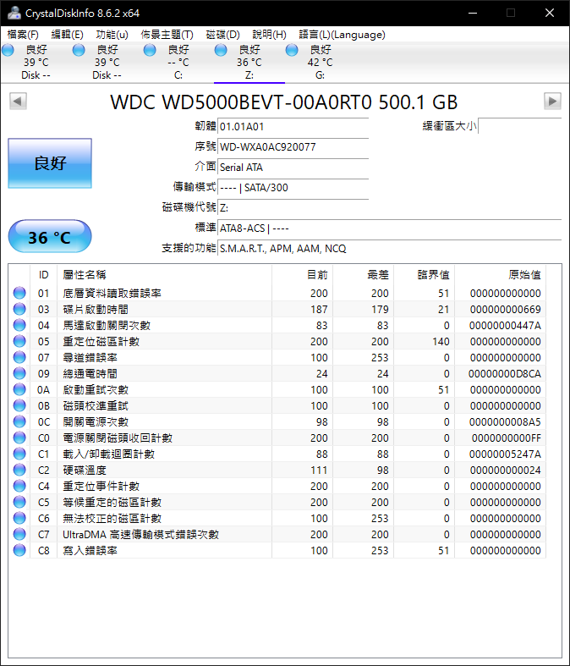Viewport: 570px width, 666px height.
Task: Click status orb for attribute C6 row
Action: tap(19, 518)
